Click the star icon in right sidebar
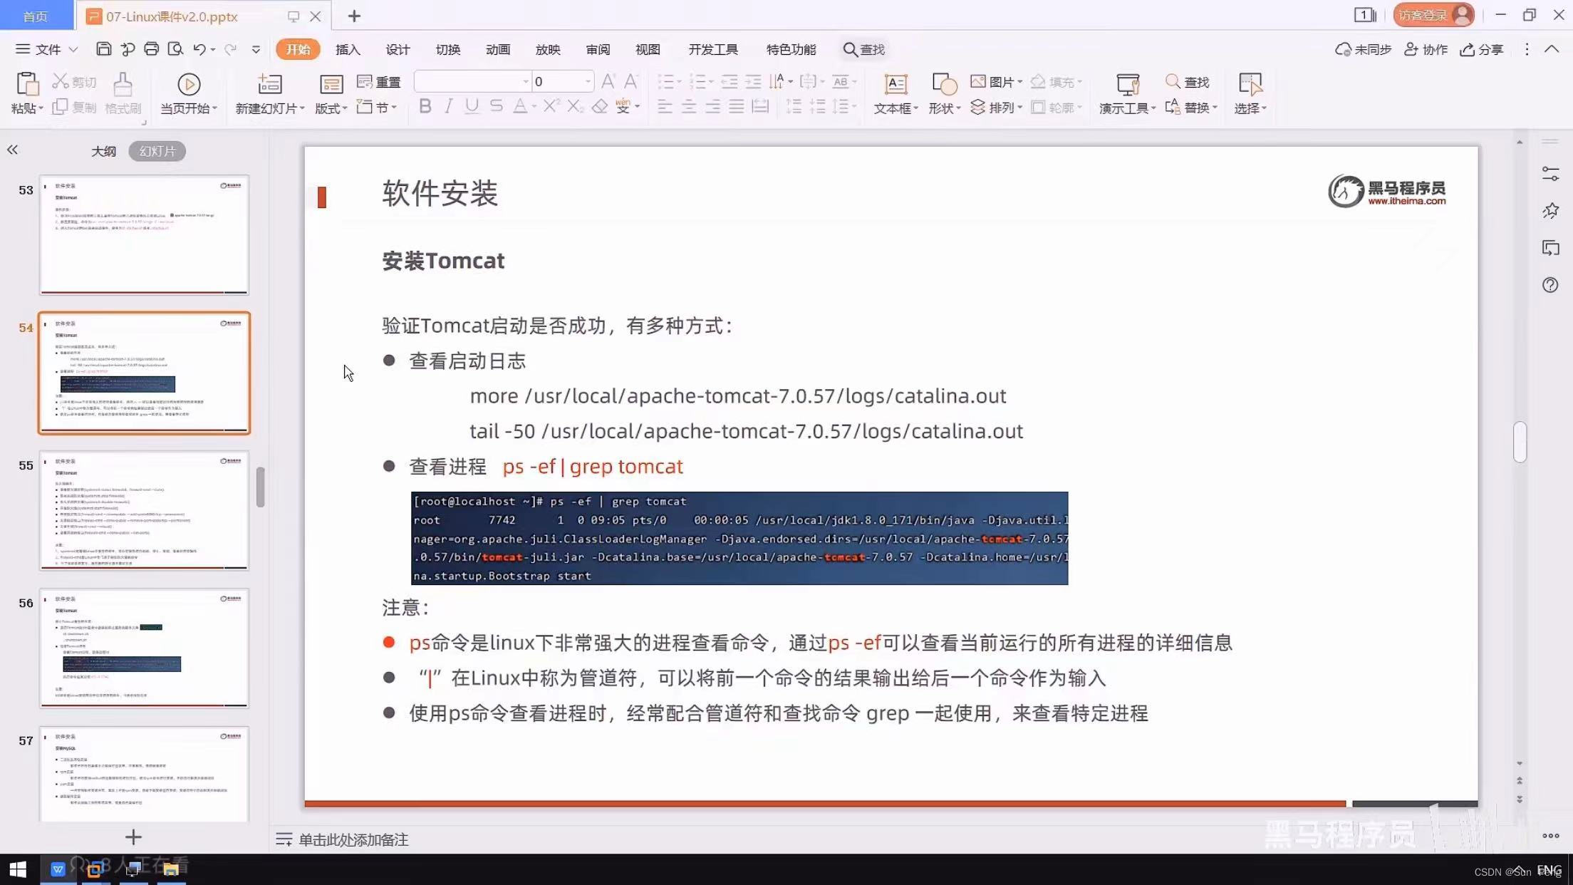Image resolution: width=1573 pixels, height=885 pixels. tap(1550, 211)
